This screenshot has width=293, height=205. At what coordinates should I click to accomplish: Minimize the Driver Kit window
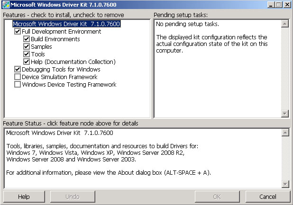271,4
